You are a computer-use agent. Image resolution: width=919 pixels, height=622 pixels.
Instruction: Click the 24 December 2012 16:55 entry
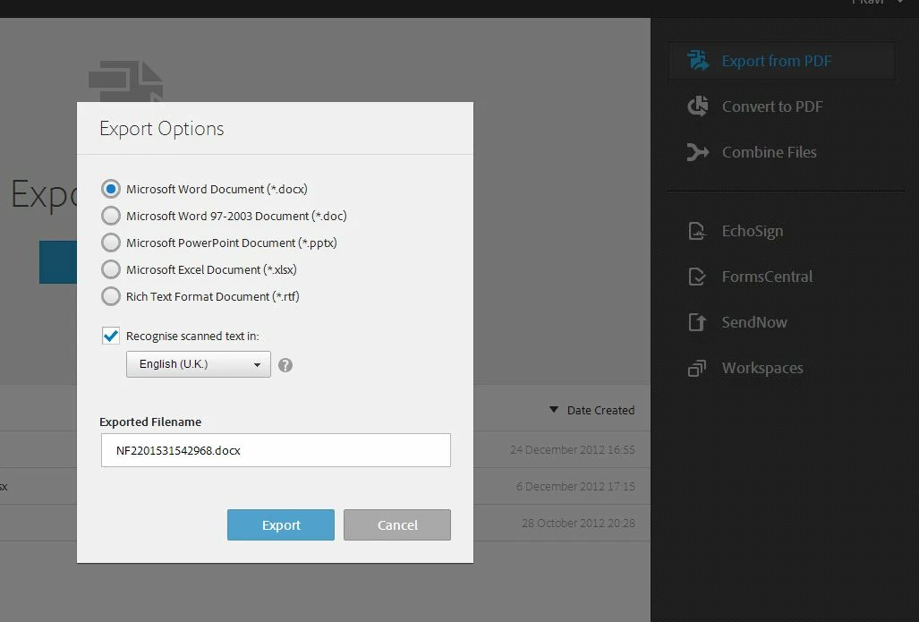point(573,449)
